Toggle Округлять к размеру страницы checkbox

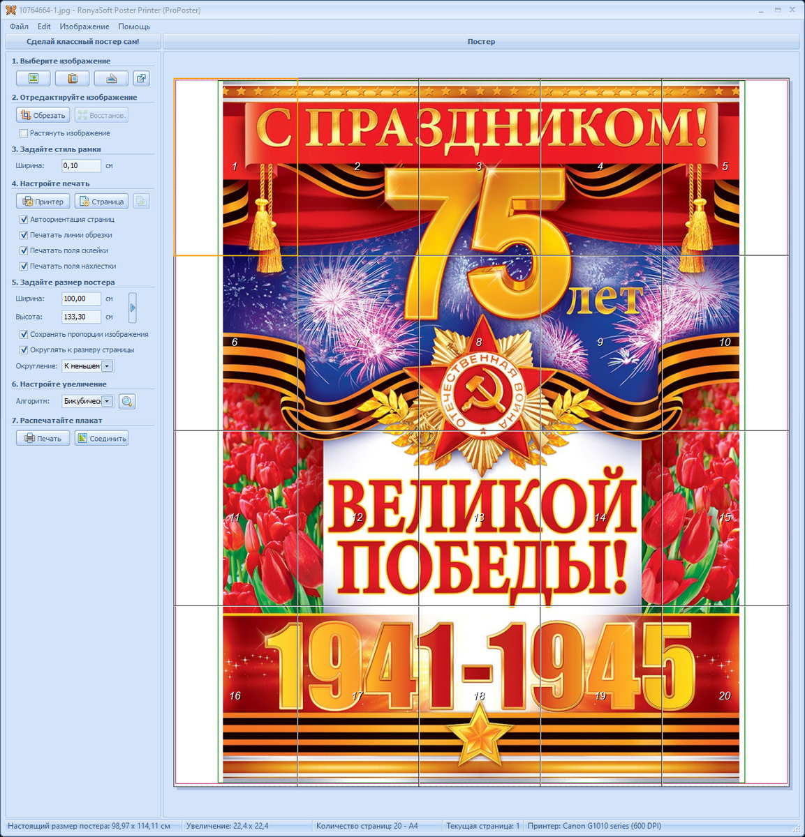[x=24, y=350]
